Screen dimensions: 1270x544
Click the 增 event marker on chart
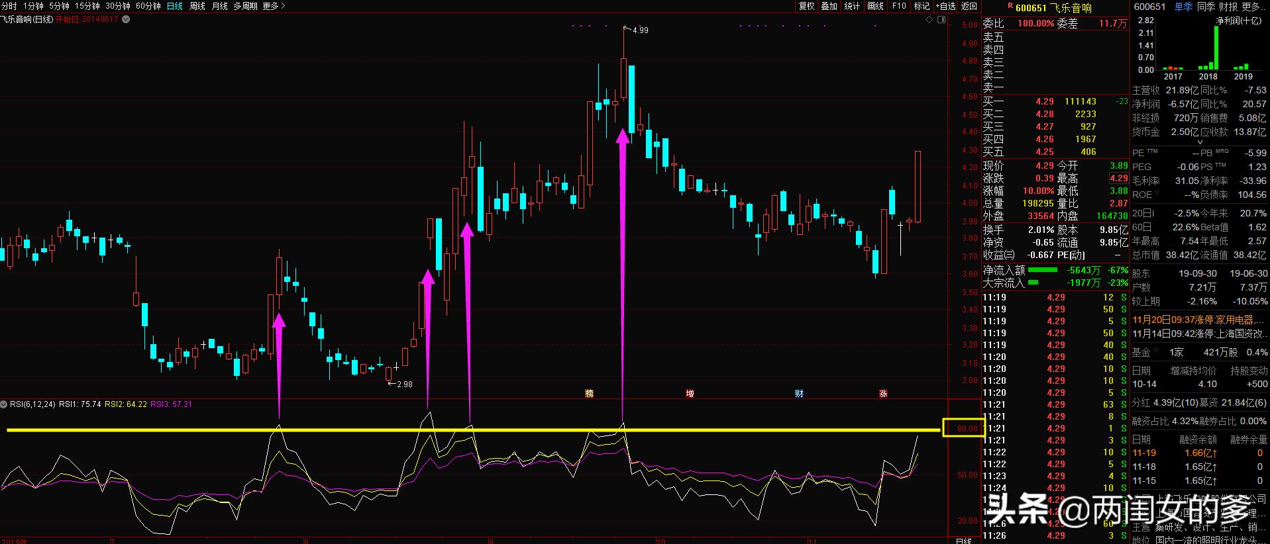[690, 393]
